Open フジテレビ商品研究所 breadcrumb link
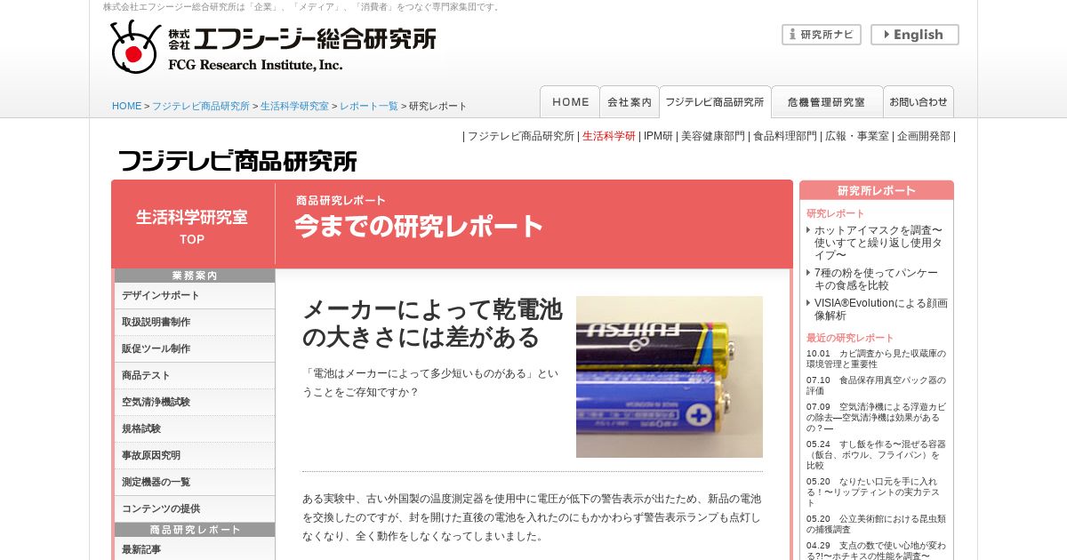The width and height of the screenshot is (1067, 560). (201, 106)
